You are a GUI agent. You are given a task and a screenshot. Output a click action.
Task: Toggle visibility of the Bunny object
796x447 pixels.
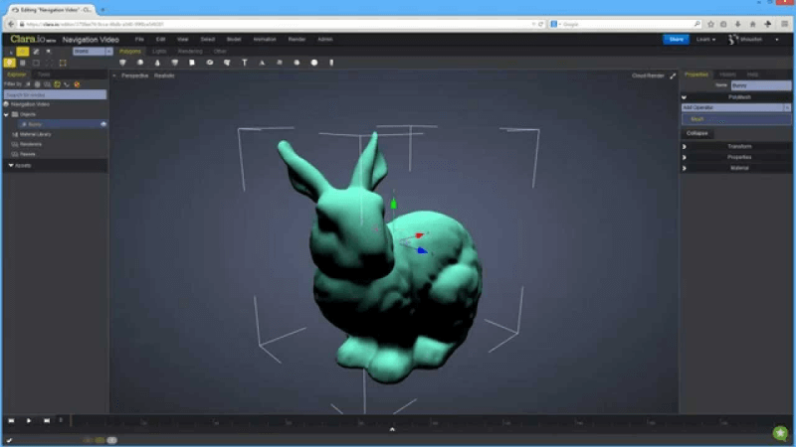(103, 124)
